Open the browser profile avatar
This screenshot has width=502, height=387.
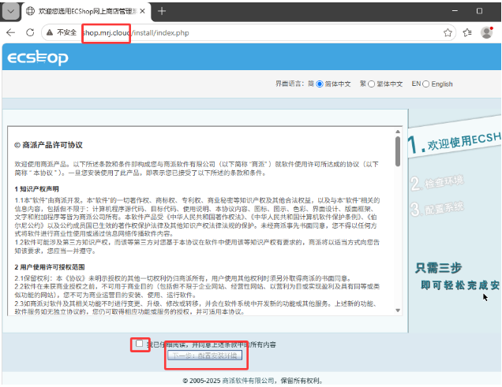[x=487, y=32]
